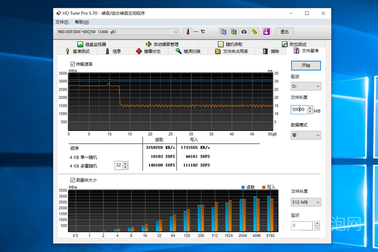Image resolution: width=378 pixels, height=252 pixels.
Task: Decrease file length with down spinner arrow
Action: tap(310, 112)
